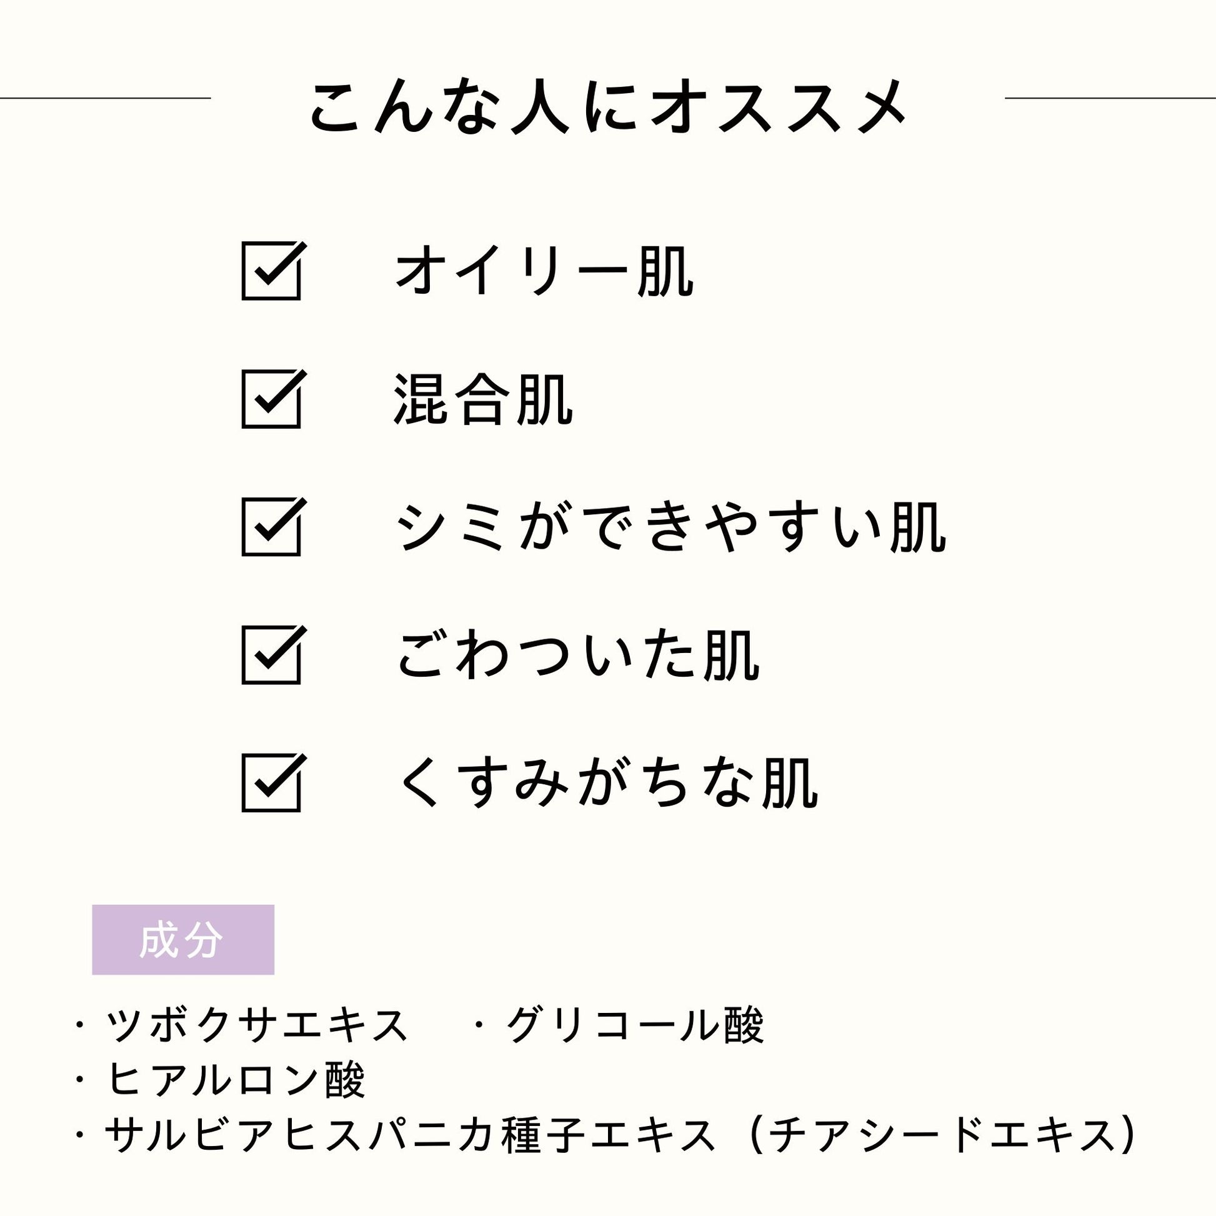Screen dimensions: 1216x1216
Task: Toggle the くすみがちな肌 checkbox
Action: 271,782
